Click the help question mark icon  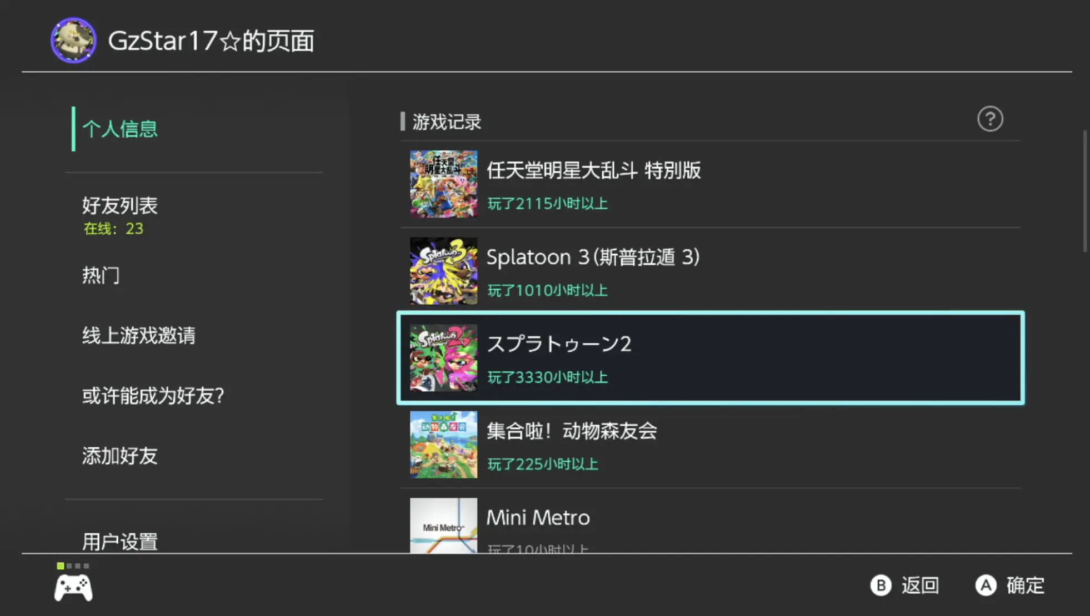pos(990,119)
